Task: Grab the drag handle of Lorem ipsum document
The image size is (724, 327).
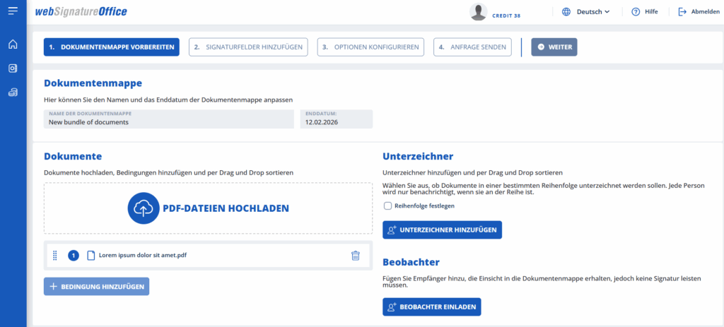Action: (55, 256)
